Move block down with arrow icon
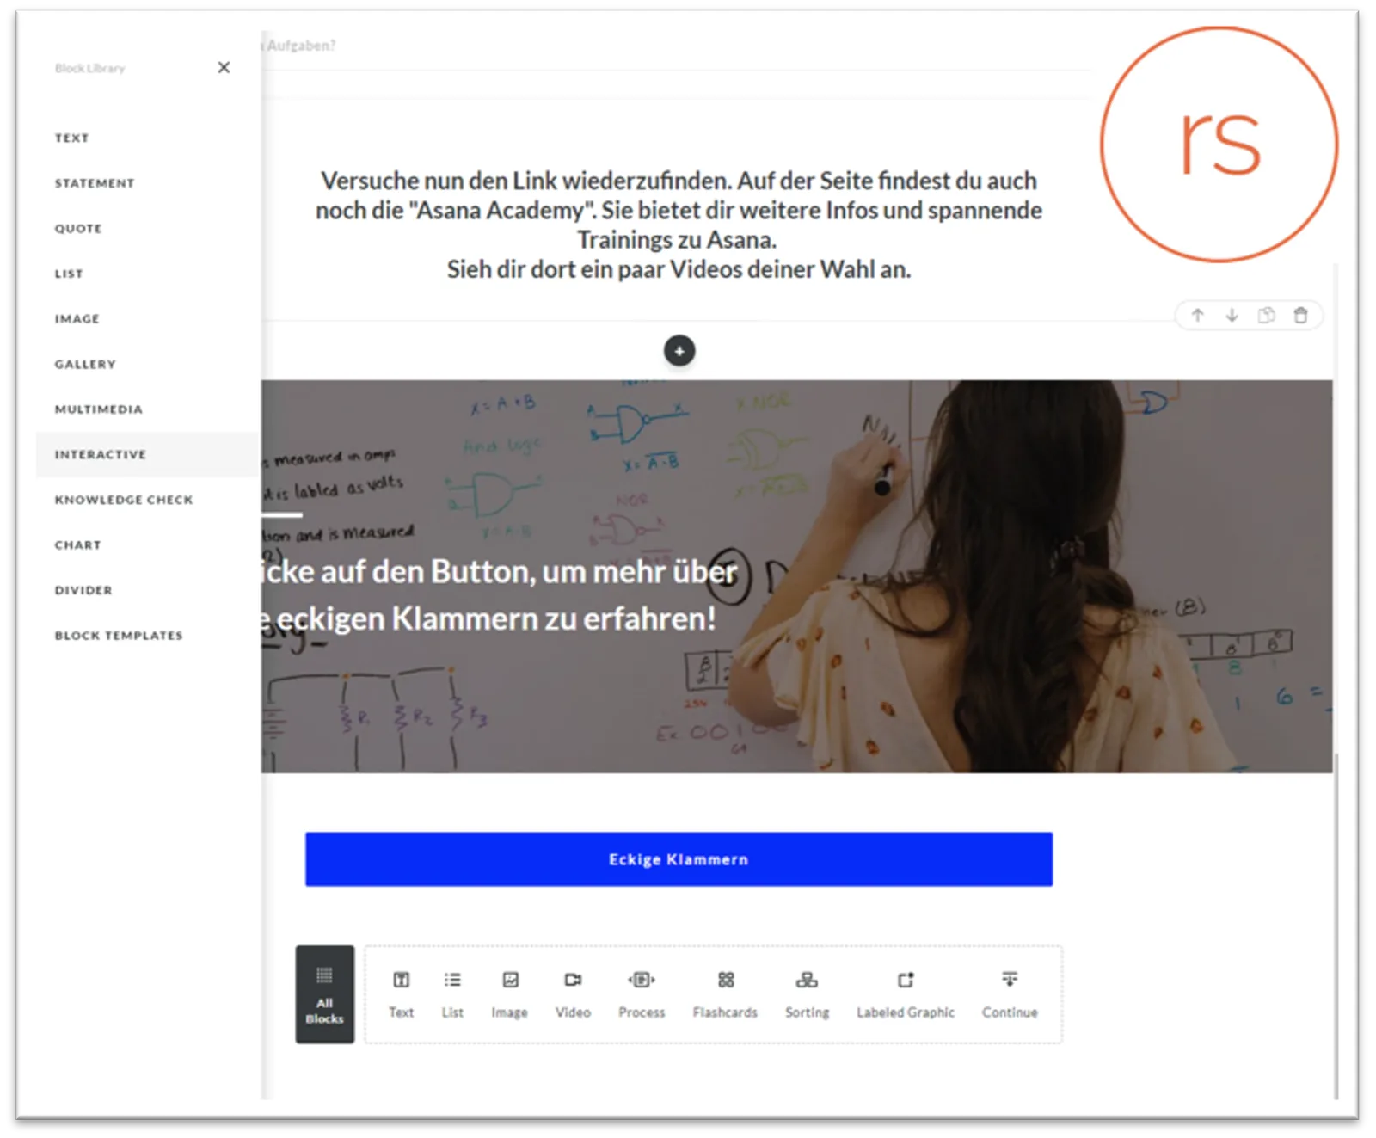The height and width of the screenshot is (1138, 1376). click(x=1232, y=316)
